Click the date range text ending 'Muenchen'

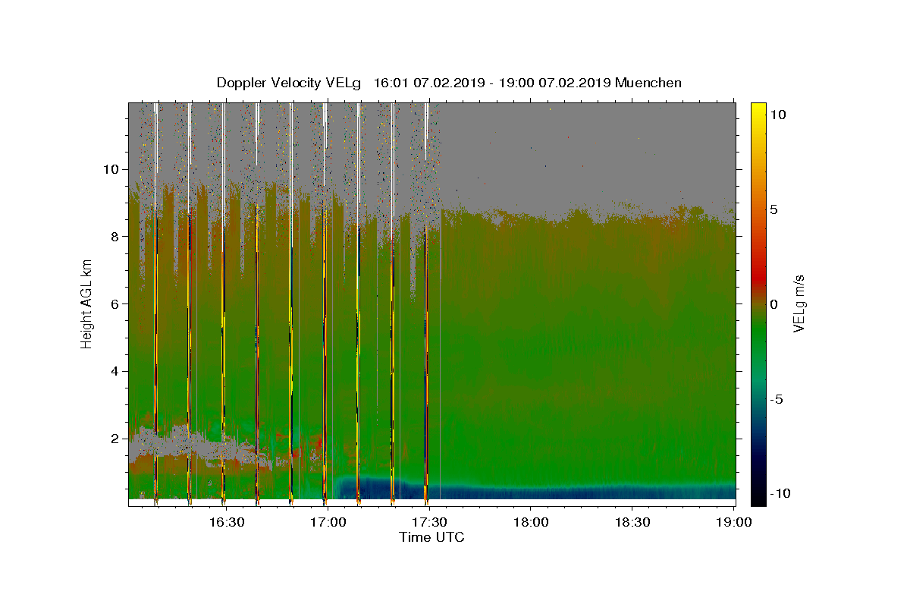pos(527,83)
